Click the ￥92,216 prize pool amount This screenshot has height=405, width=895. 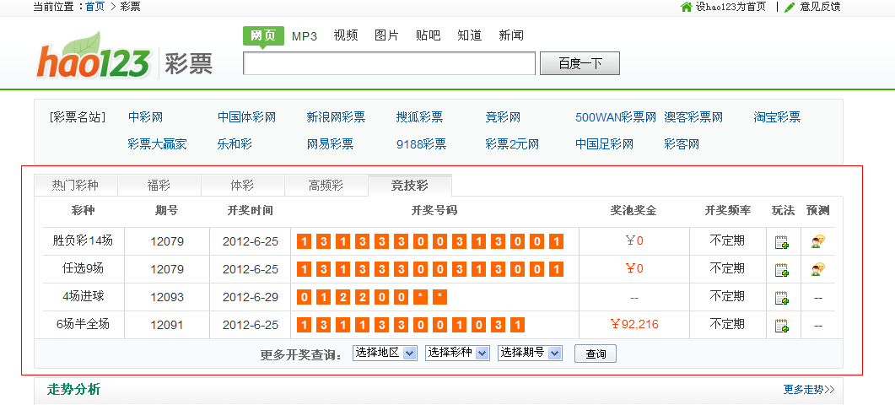(634, 325)
